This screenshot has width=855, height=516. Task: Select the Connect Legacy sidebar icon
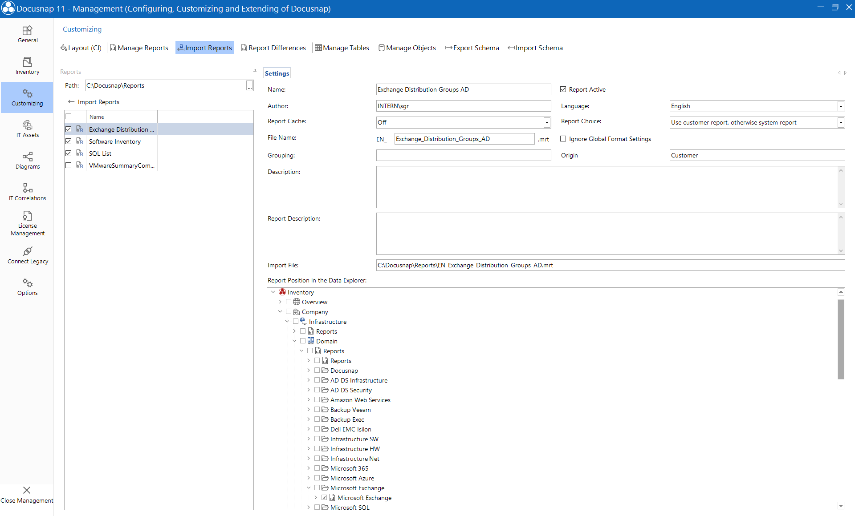point(27,254)
